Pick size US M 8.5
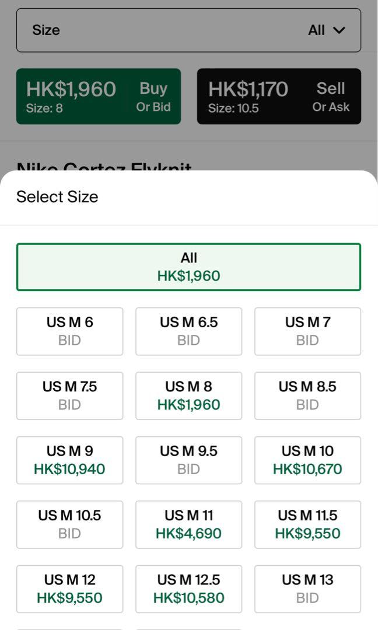The height and width of the screenshot is (630, 378). click(307, 395)
